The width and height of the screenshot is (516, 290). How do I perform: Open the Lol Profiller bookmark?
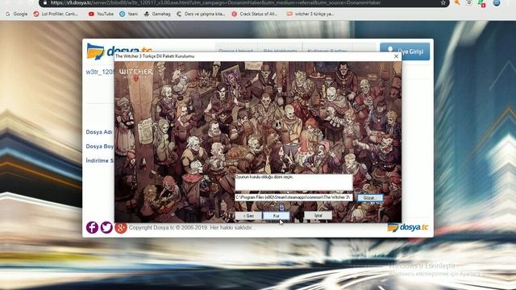pyautogui.click(x=56, y=14)
